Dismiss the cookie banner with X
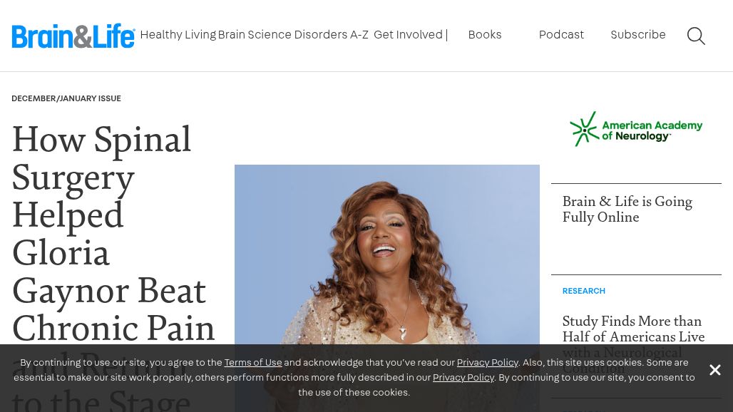The height and width of the screenshot is (412, 733). coord(714,370)
